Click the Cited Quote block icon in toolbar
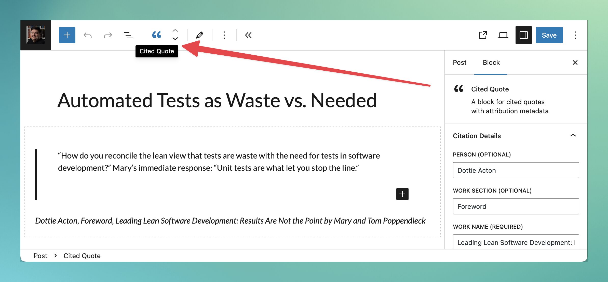Image resolution: width=608 pixels, height=282 pixels. pyautogui.click(x=156, y=35)
